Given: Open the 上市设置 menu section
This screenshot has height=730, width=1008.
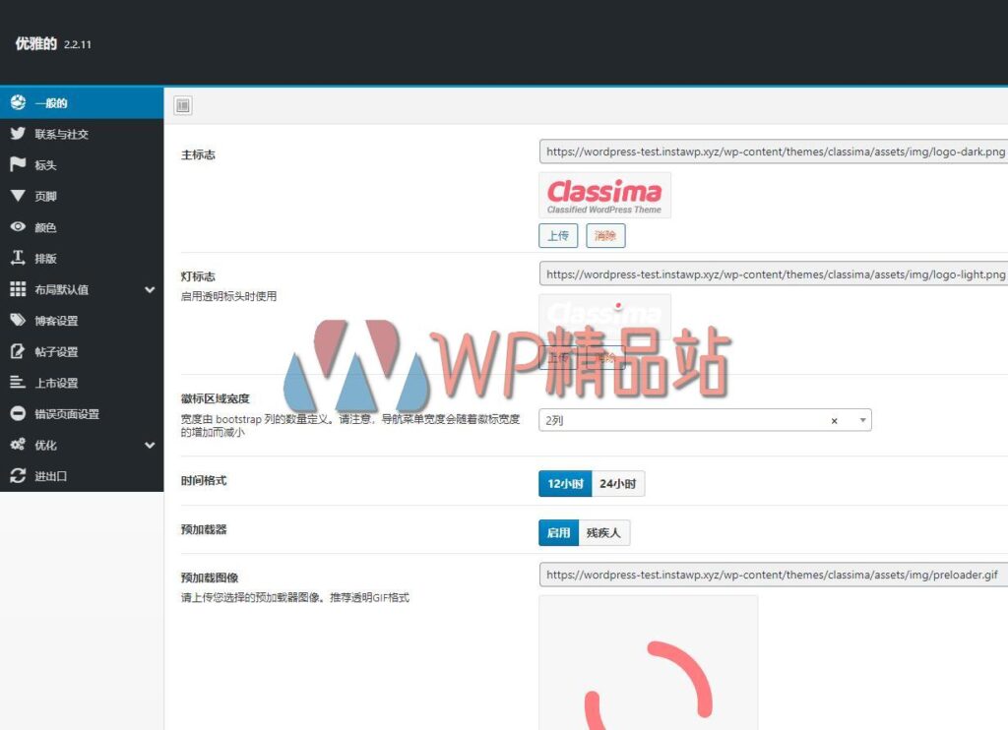Looking at the screenshot, I should point(56,384).
